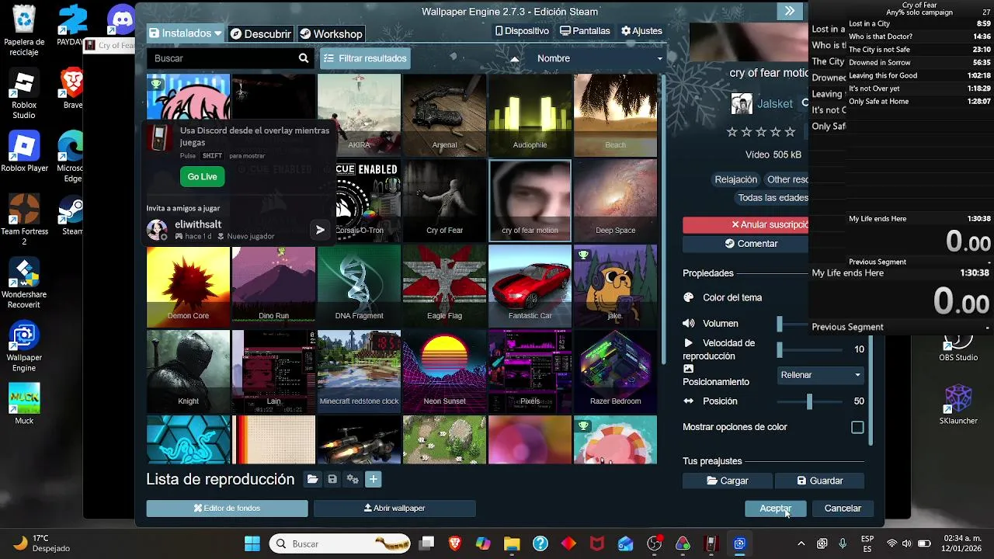
Task: Open Pantallas menu
Action: pyautogui.click(x=585, y=31)
